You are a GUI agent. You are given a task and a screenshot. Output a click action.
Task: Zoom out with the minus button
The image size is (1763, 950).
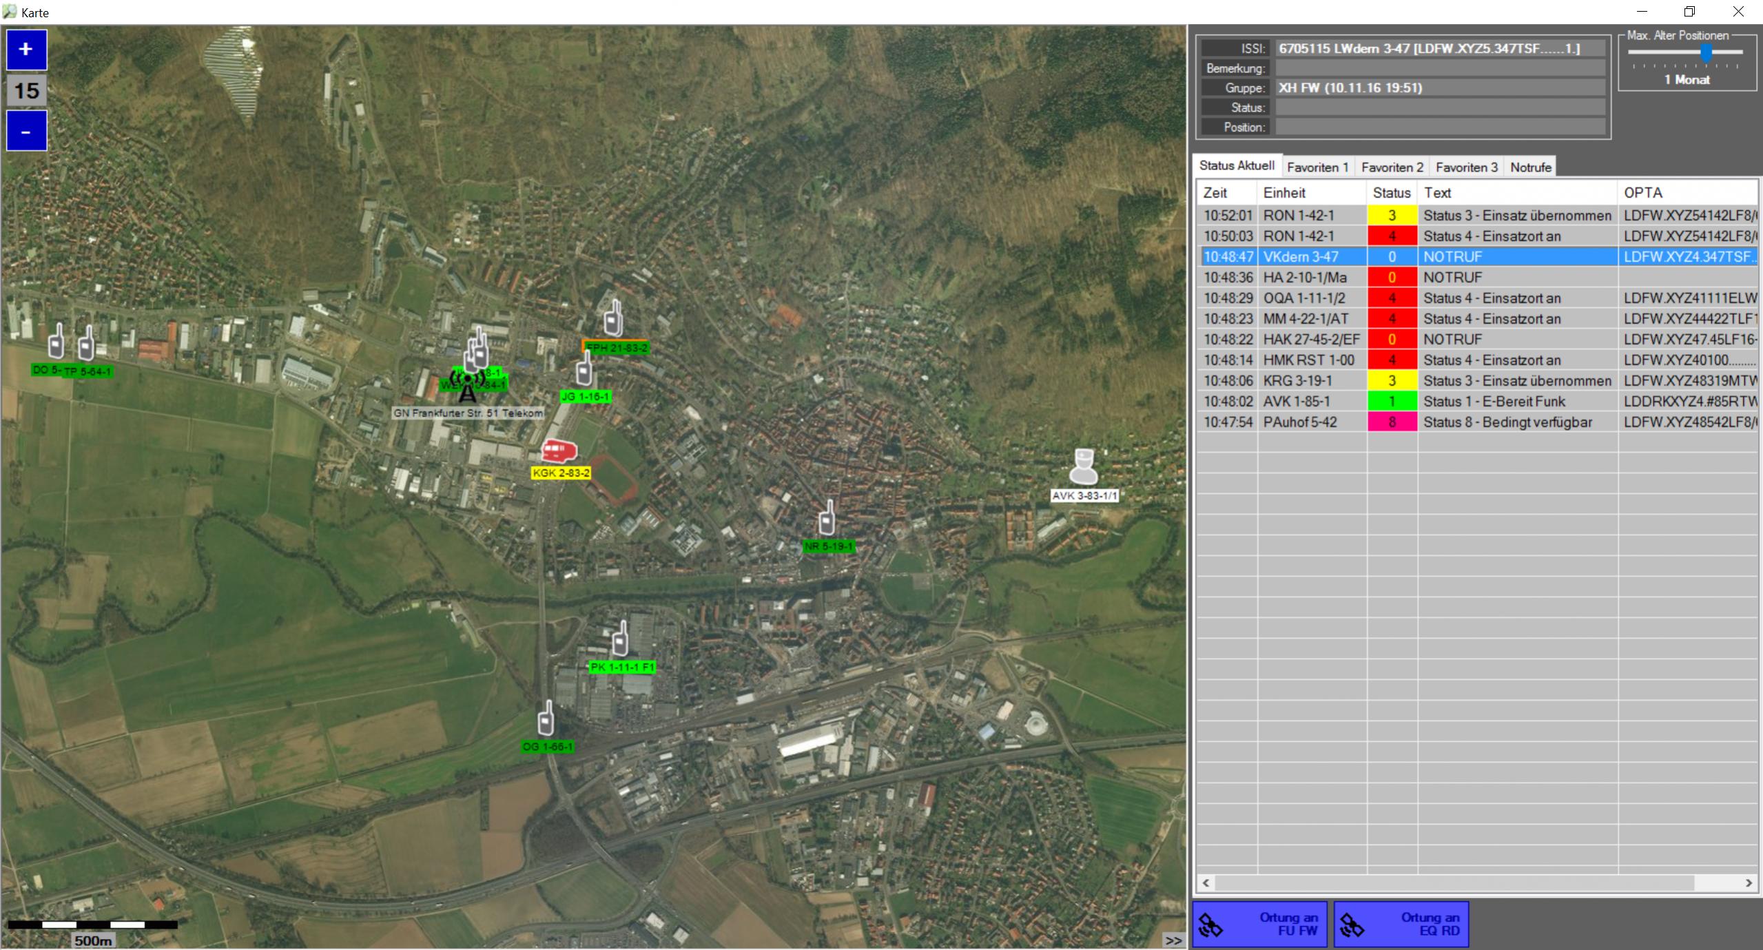pyautogui.click(x=27, y=130)
